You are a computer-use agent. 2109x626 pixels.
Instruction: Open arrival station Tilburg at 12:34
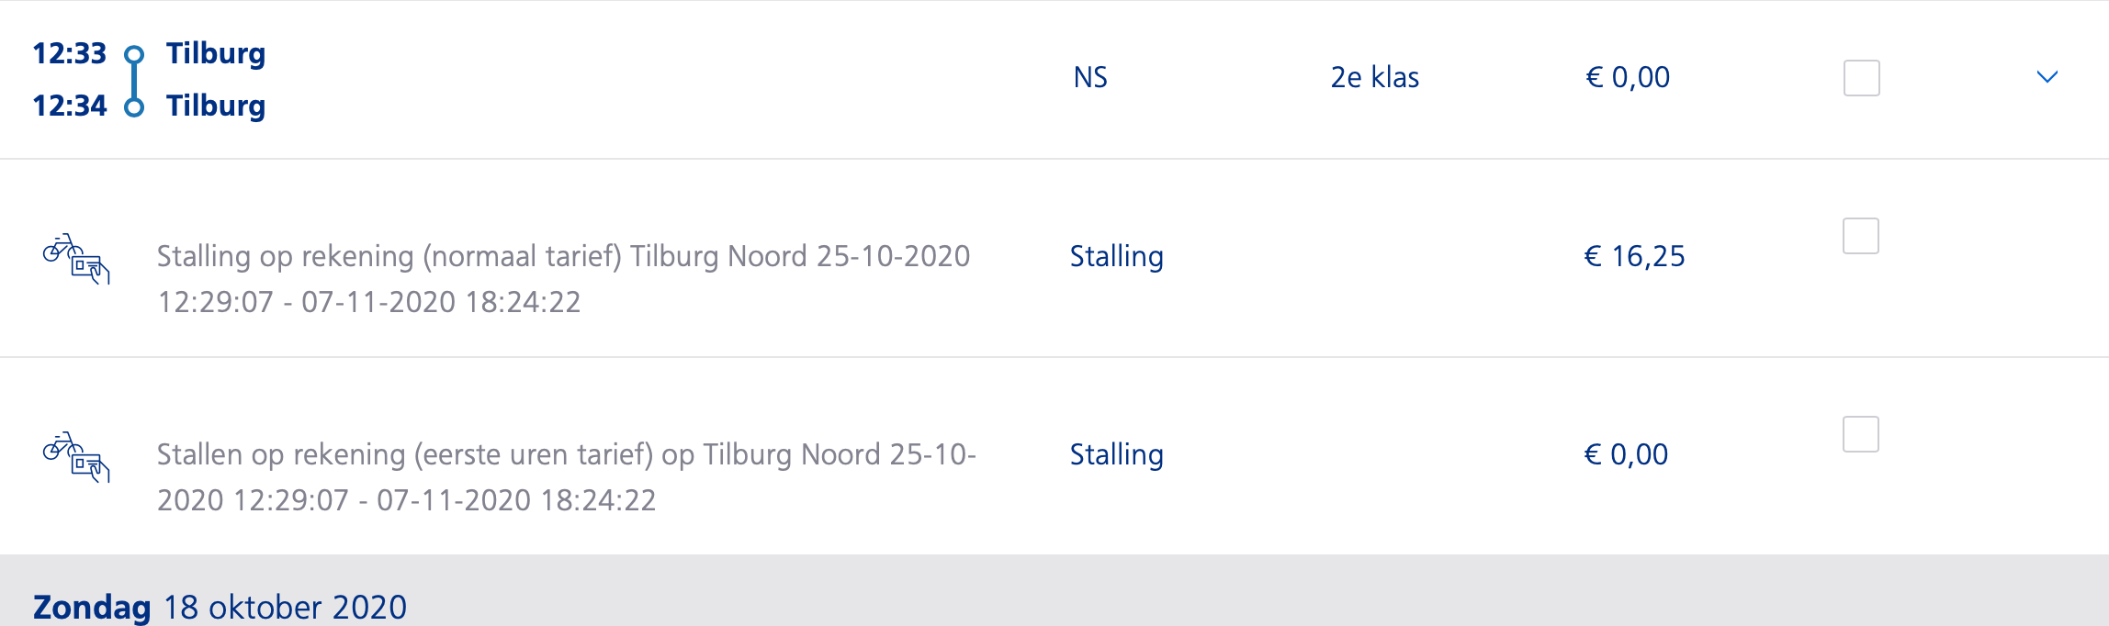click(216, 106)
